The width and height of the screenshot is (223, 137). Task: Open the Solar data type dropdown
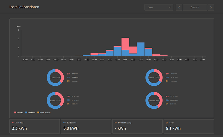pos(159,7)
